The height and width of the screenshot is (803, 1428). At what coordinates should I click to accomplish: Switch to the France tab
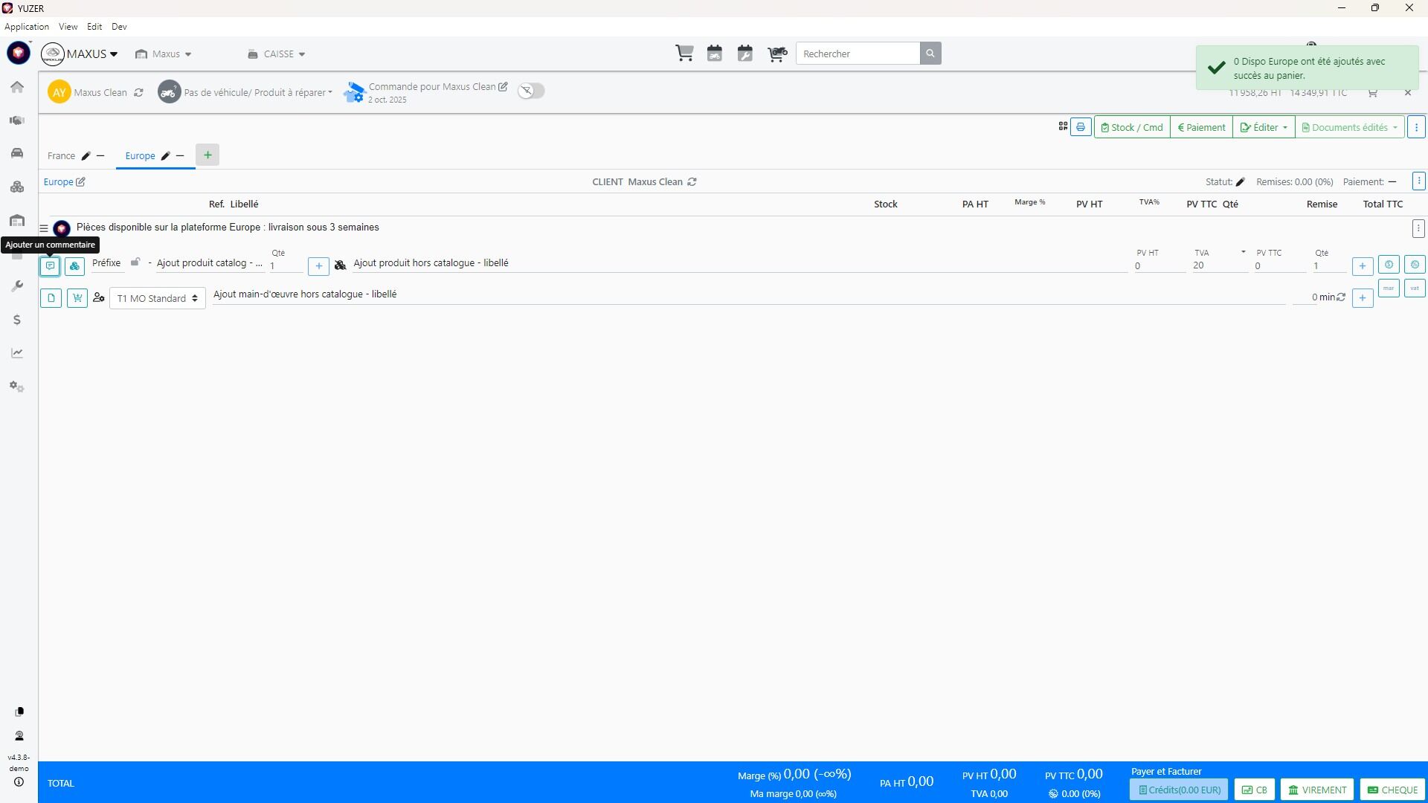(x=61, y=156)
